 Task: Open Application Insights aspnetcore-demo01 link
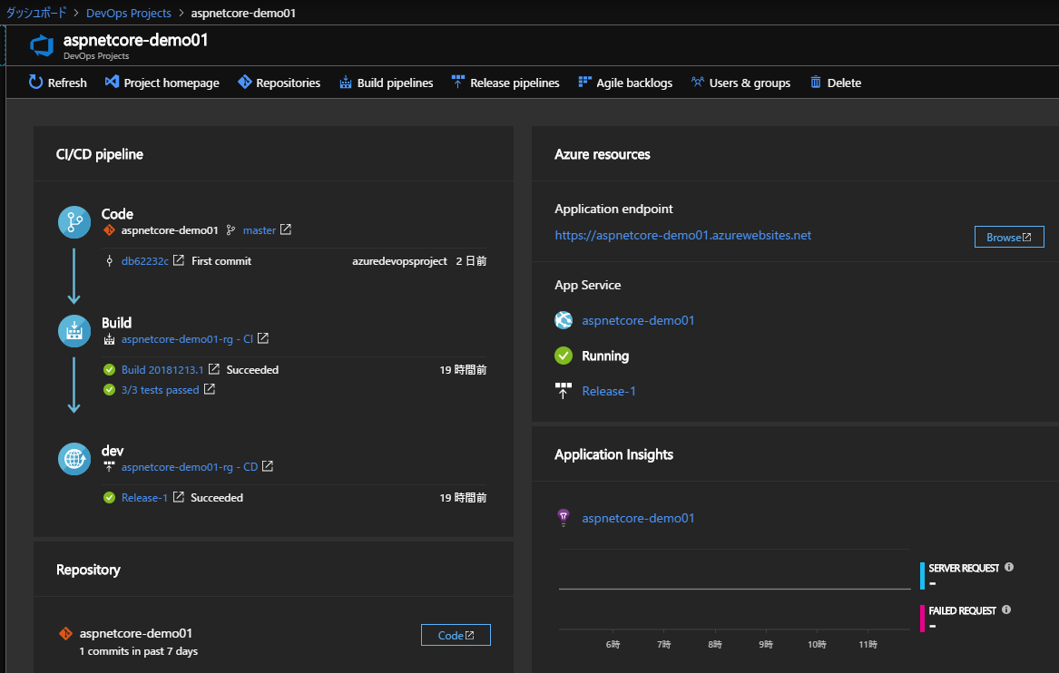(638, 518)
